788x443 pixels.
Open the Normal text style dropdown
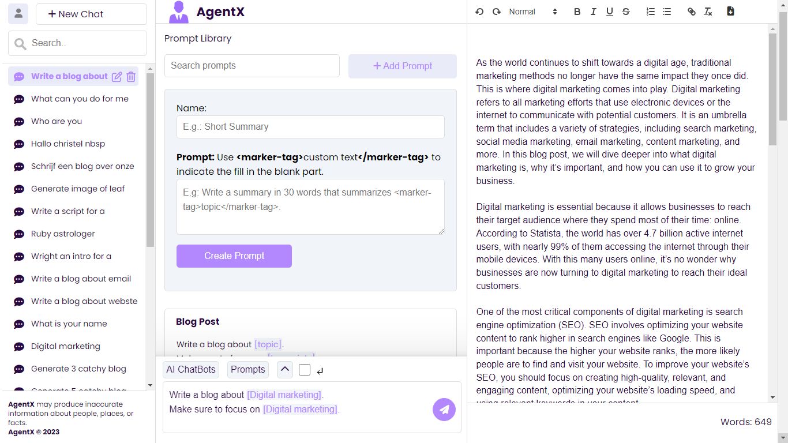(530, 11)
